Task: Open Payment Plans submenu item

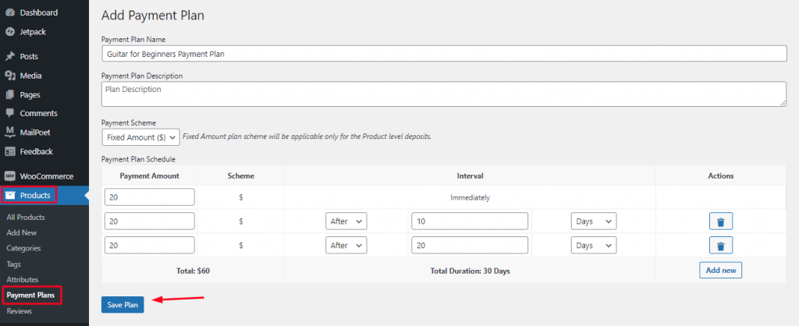Action: point(31,296)
